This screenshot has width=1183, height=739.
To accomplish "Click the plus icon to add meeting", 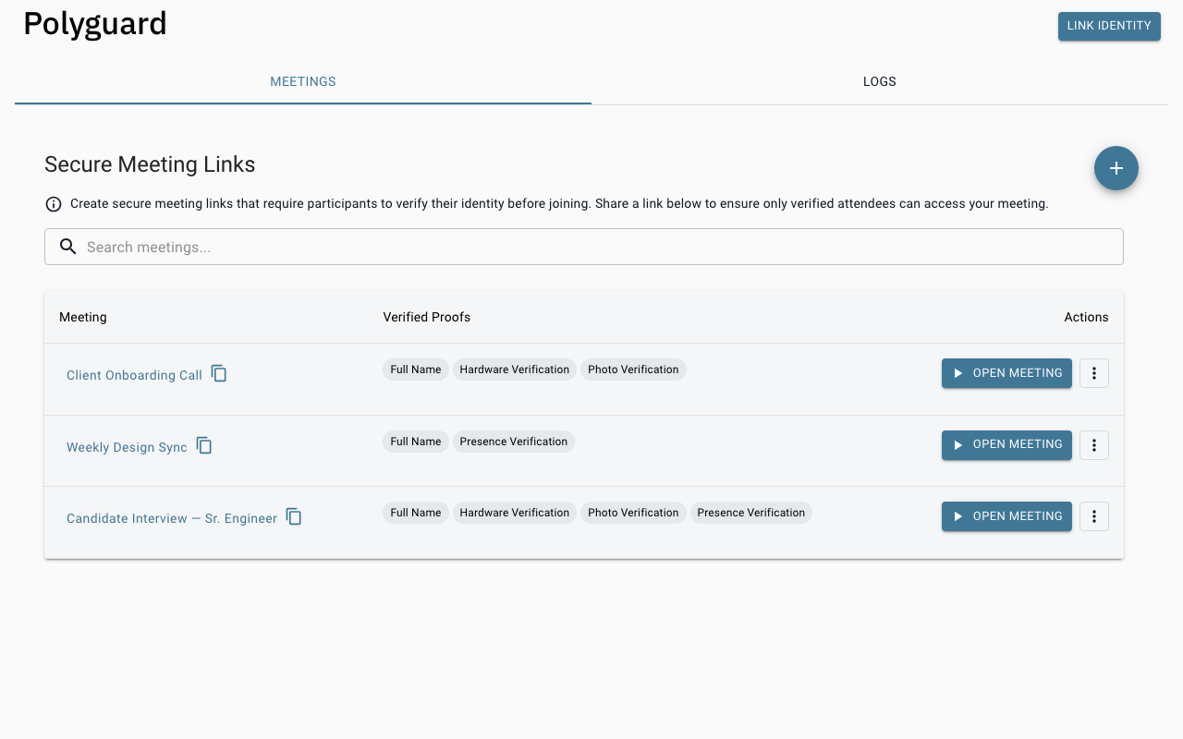I will coord(1116,168).
